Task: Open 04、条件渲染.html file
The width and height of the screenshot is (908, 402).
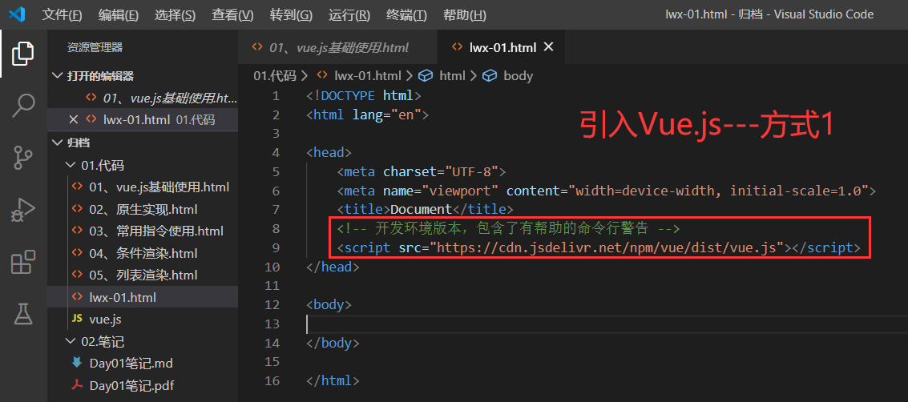Action: click(143, 253)
